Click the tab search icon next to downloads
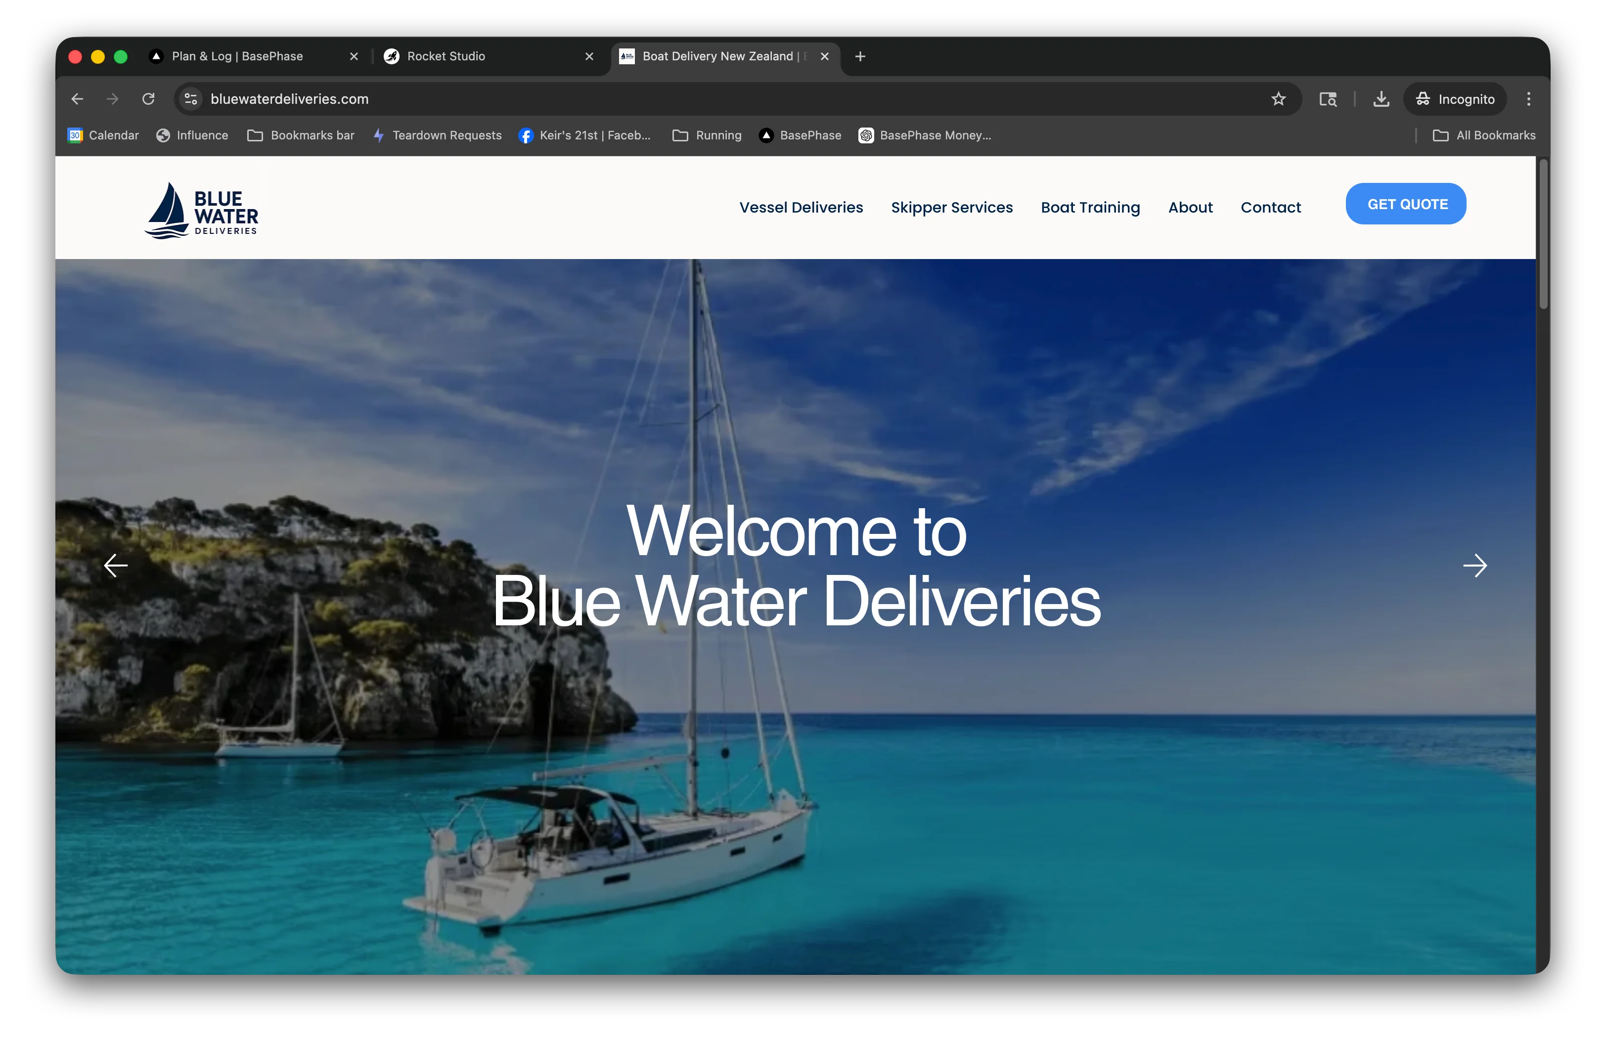This screenshot has height=1049, width=1606. (x=1328, y=99)
